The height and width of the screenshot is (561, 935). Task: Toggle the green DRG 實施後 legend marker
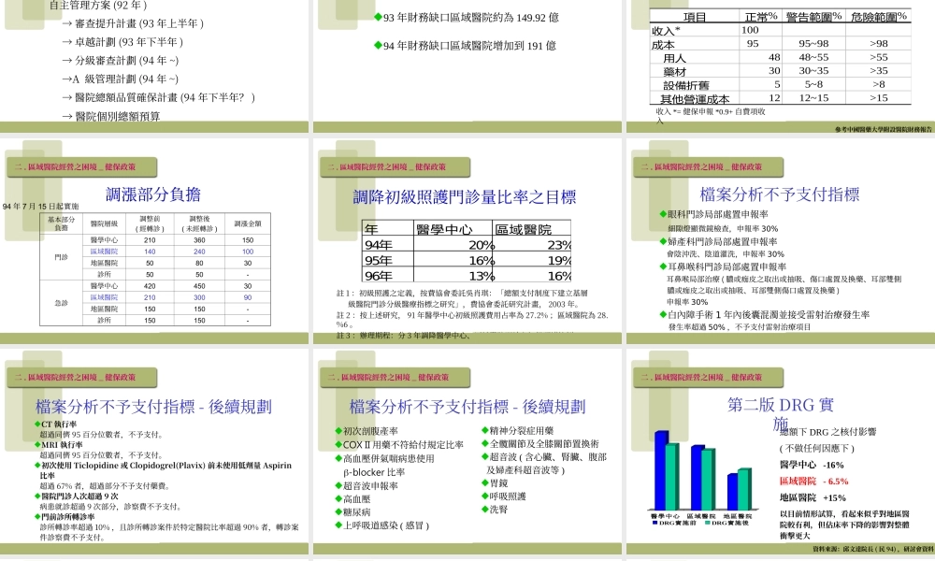click(x=707, y=523)
